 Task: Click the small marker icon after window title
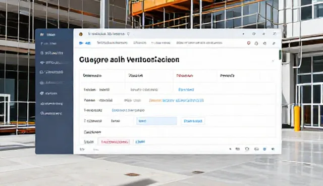(128, 34)
